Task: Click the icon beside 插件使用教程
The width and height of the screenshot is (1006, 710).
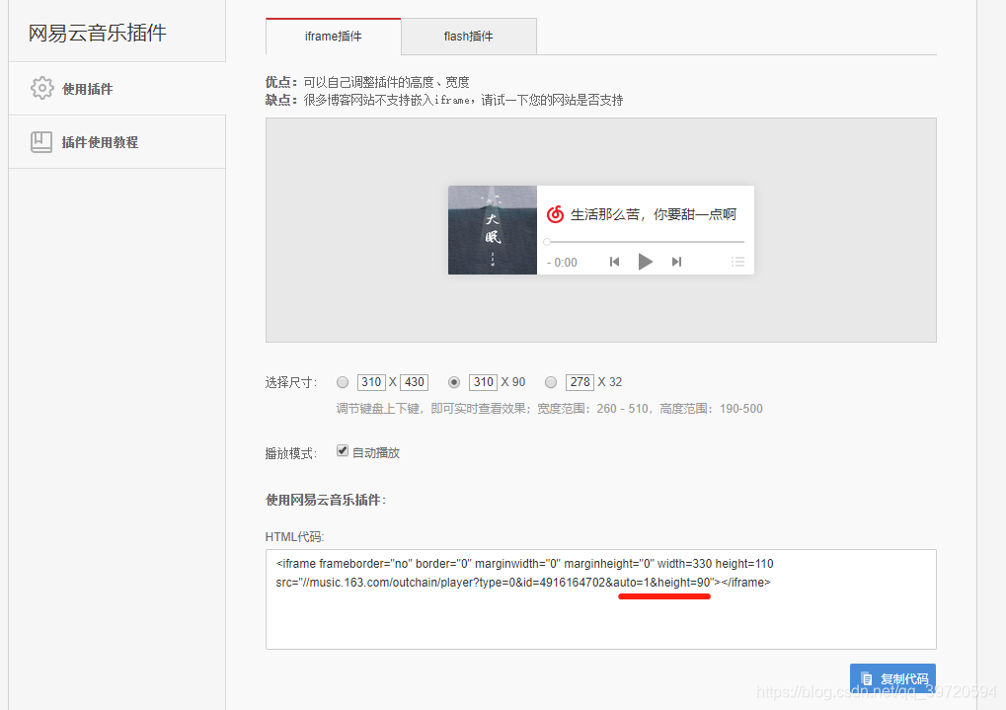Action: (x=42, y=141)
